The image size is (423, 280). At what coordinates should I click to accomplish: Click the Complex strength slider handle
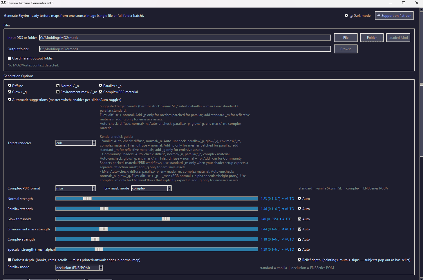pos(95,239)
